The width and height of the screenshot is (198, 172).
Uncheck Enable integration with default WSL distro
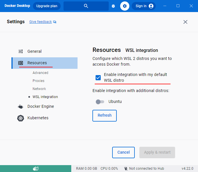98,78
